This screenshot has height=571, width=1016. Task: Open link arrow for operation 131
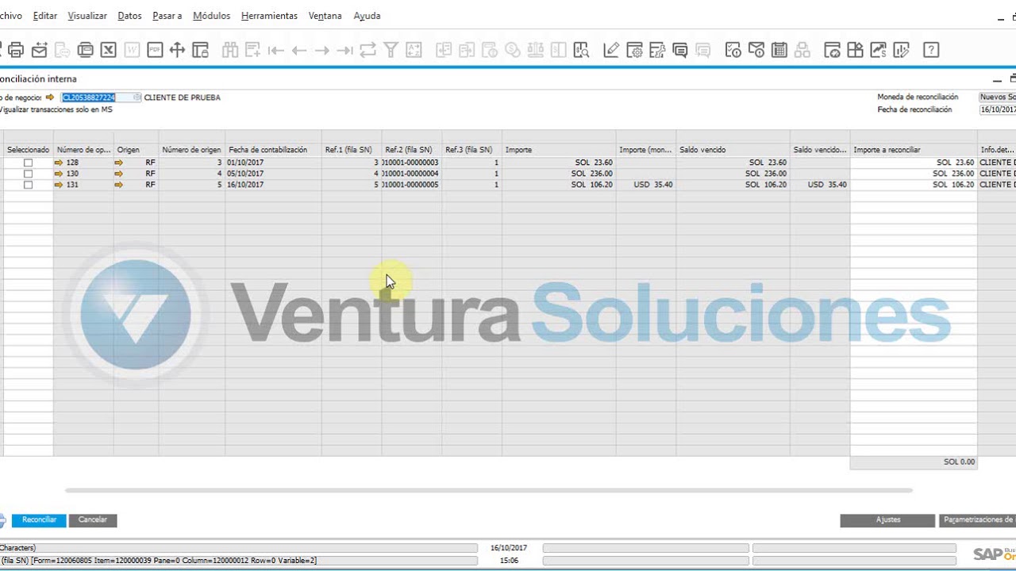(59, 185)
